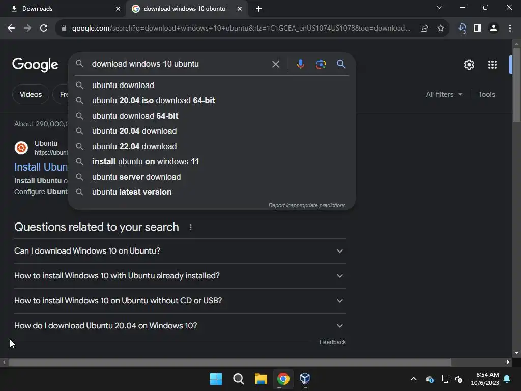This screenshot has height=391, width=521.
Task: Choose suggestion 'ubuntu download'
Action: tap(212, 86)
